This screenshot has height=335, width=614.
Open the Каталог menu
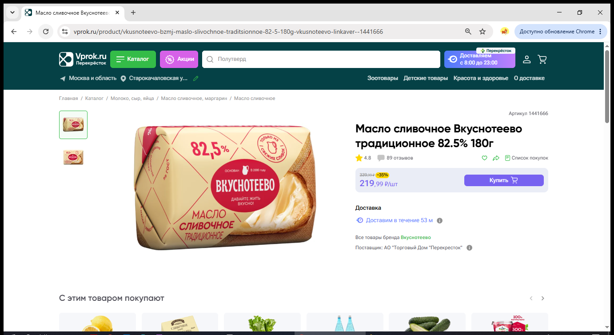133,59
